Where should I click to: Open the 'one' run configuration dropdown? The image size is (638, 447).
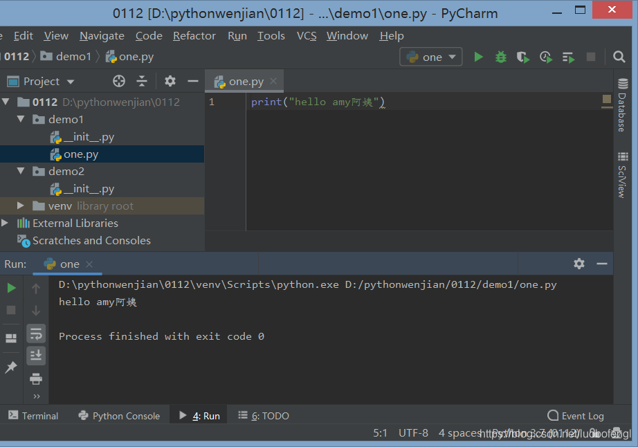(x=431, y=57)
